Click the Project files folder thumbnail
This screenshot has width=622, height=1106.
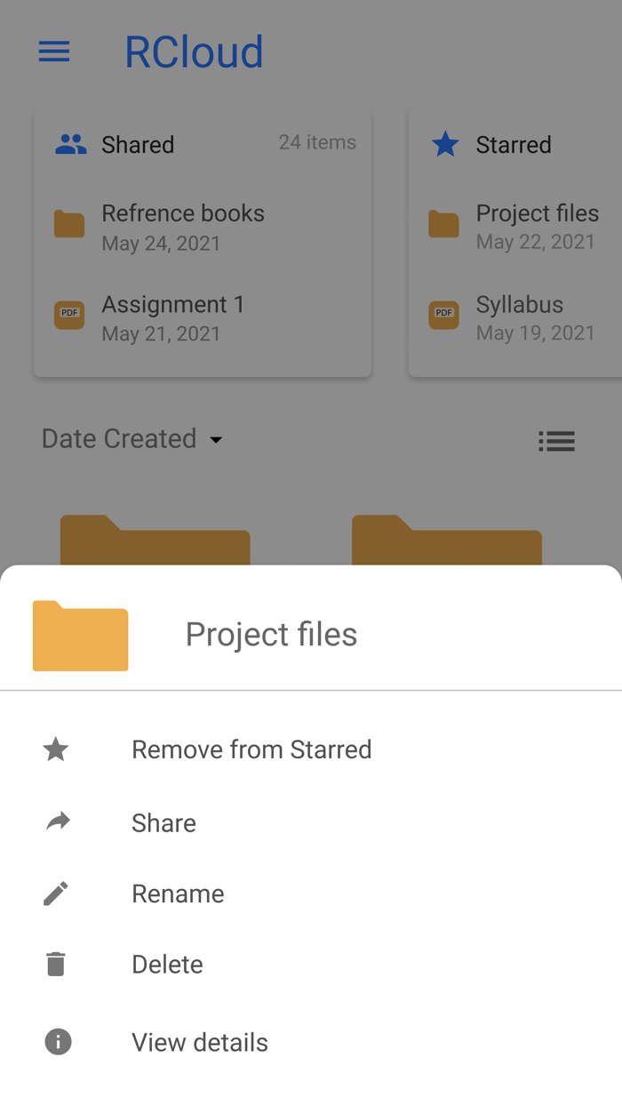[x=80, y=636]
